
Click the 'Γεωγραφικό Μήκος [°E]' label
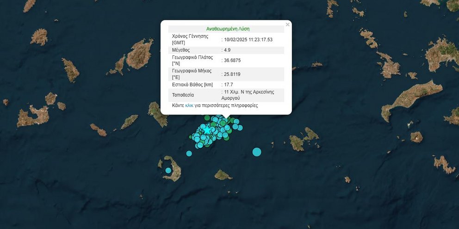click(x=192, y=74)
